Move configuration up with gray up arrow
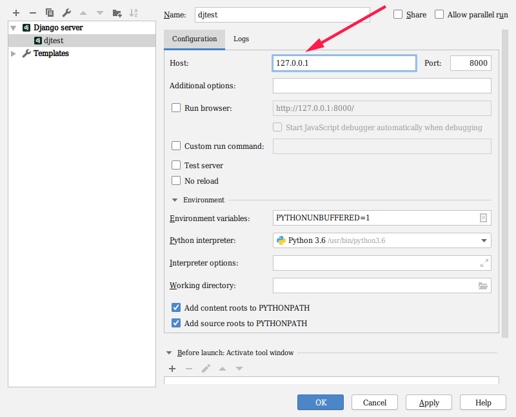This screenshot has height=417, width=516. click(83, 13)
